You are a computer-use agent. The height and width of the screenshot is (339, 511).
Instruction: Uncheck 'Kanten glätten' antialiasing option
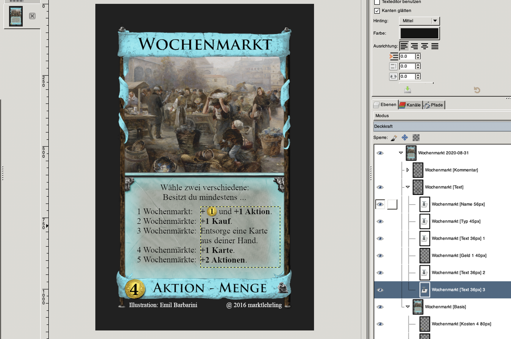click(x=377, y=11)
